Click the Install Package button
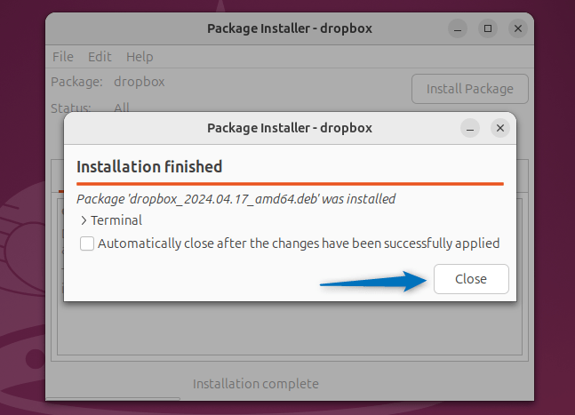 [469, 89]
